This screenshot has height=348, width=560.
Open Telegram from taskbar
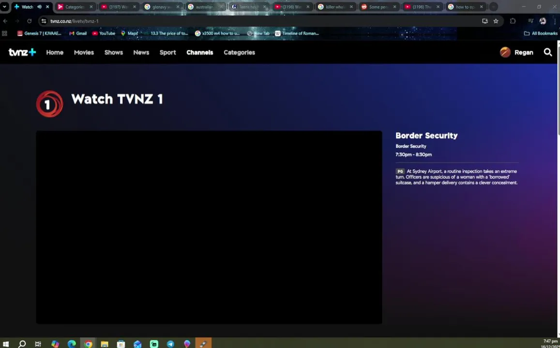point(170,344)
